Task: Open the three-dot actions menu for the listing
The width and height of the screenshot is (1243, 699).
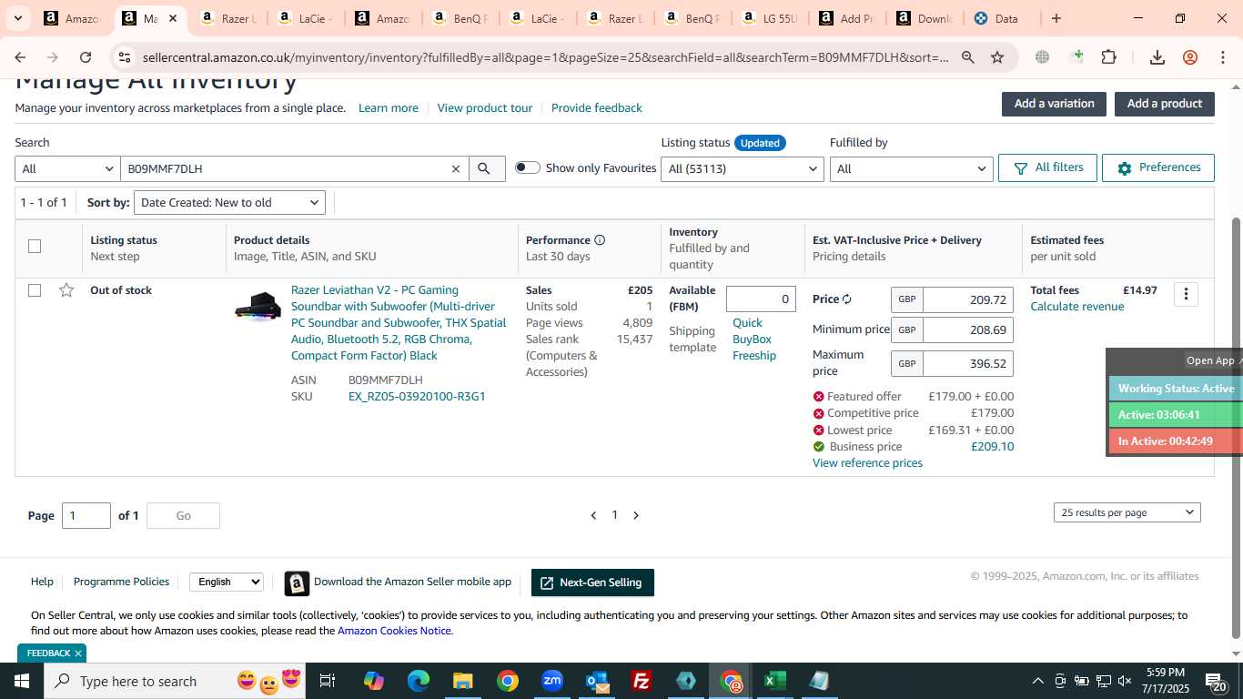Action: [x=1186, y=294]
